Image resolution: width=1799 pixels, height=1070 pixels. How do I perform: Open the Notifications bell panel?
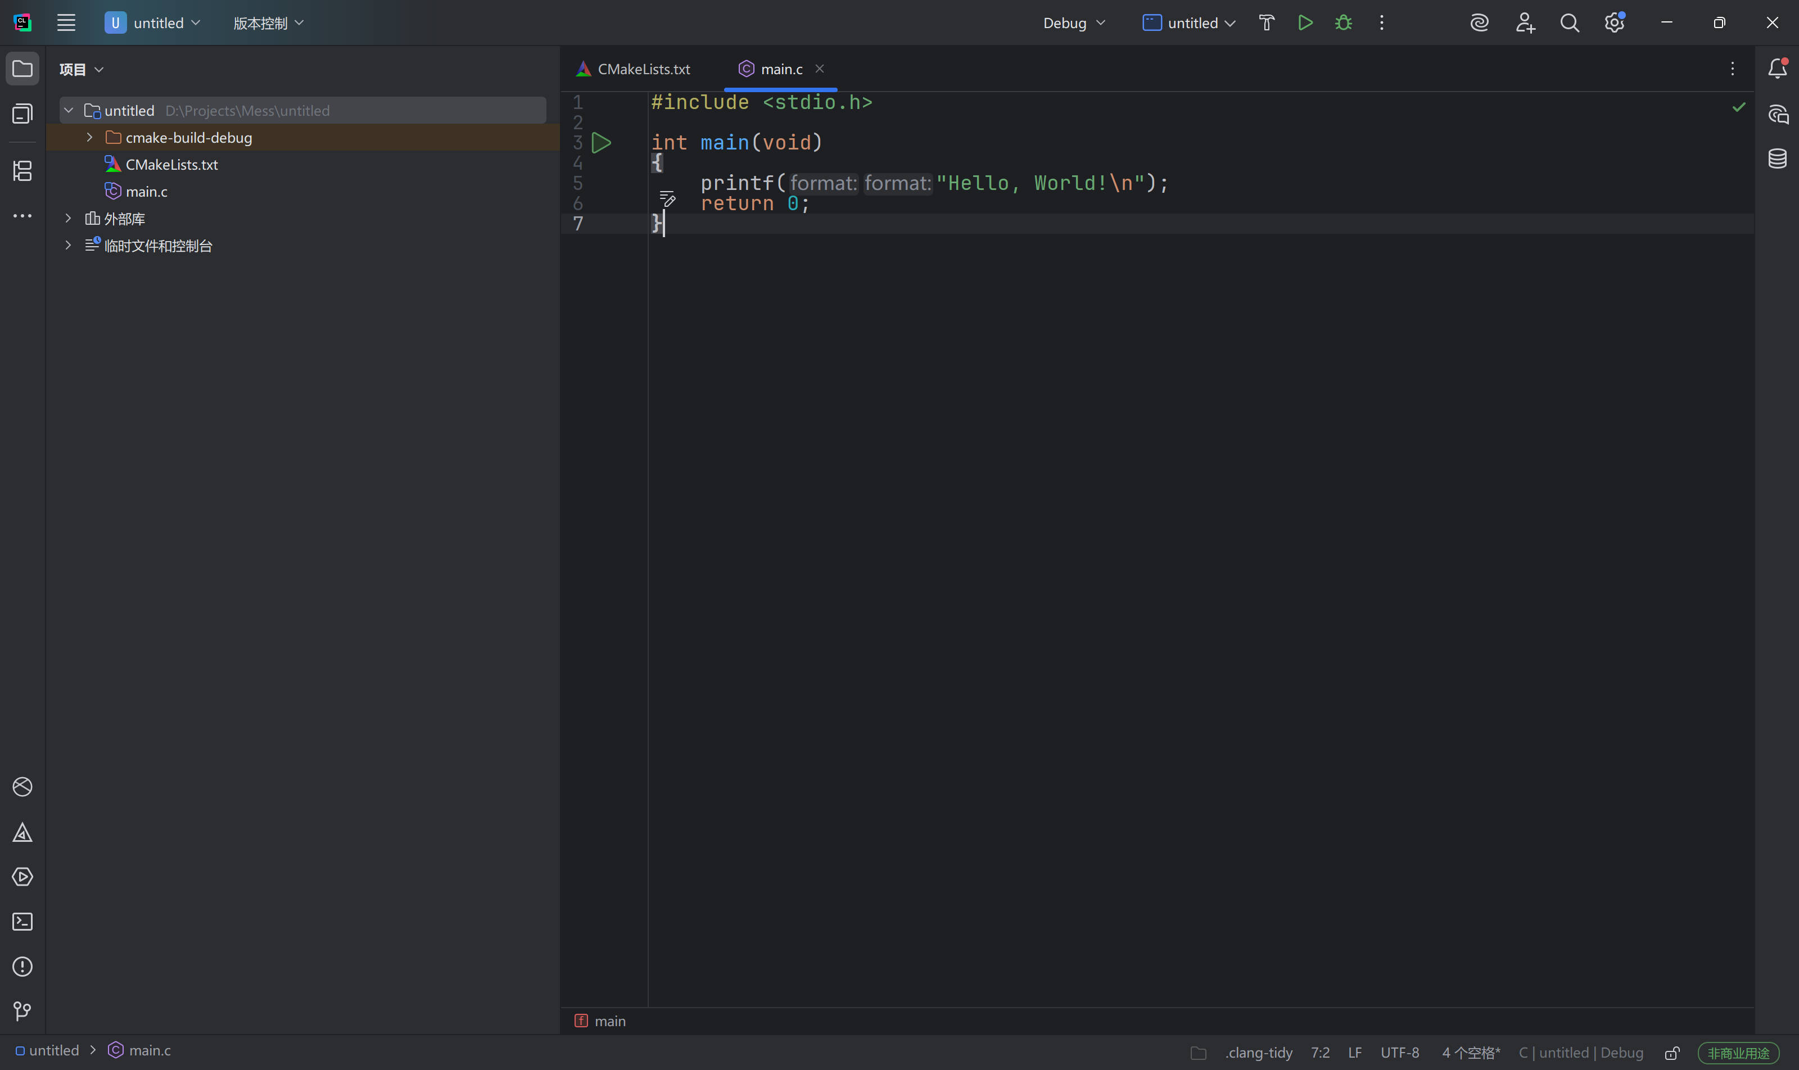coord(1778,69)
